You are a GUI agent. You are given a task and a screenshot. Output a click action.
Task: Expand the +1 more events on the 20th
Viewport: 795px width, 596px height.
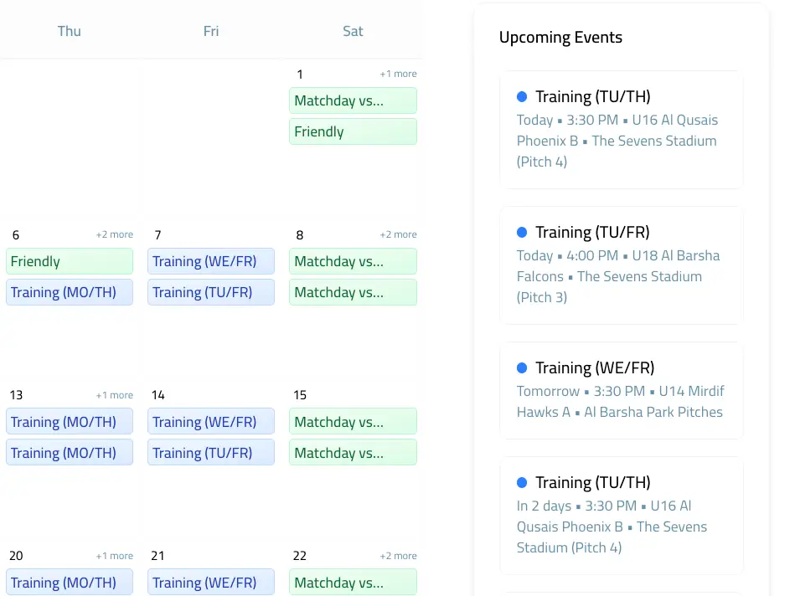point(114,555)
